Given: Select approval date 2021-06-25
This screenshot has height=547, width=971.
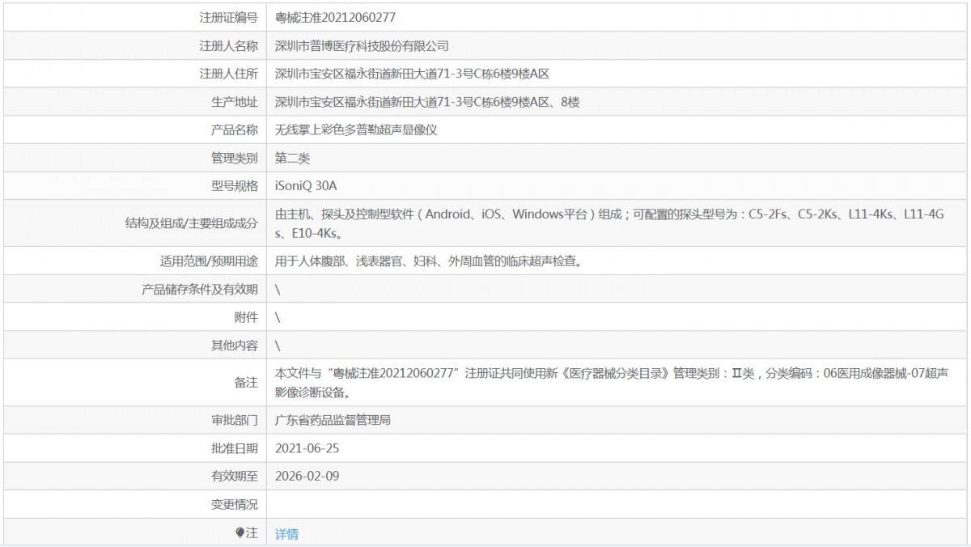Looking at the screenshot, I should (x=307, y=448).
